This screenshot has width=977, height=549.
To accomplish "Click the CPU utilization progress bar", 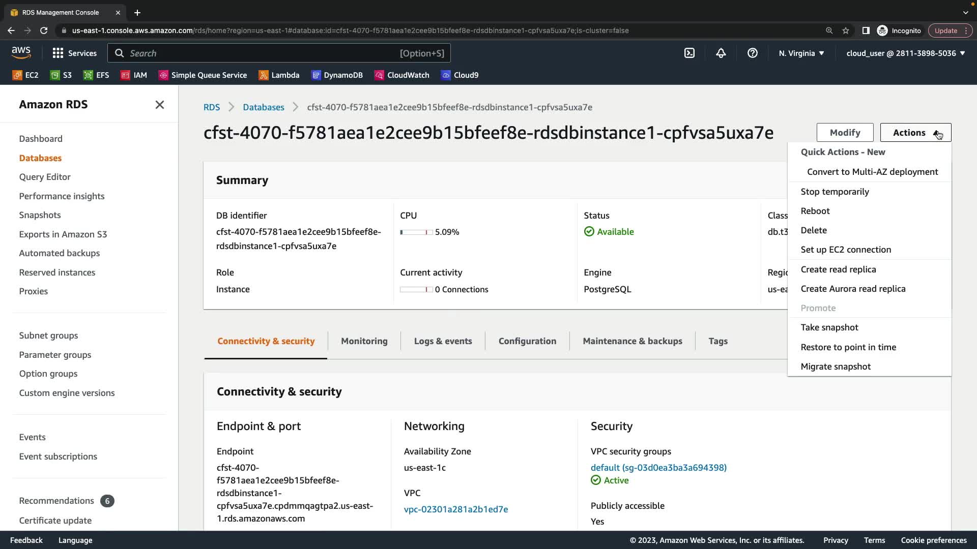I will click(416, 232).
